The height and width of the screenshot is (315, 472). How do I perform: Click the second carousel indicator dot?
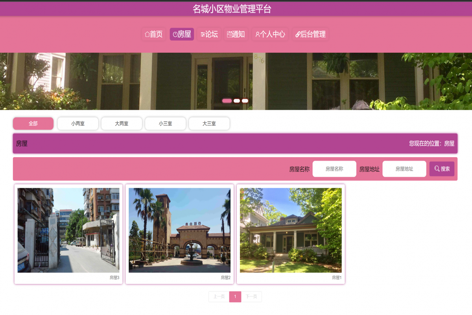point(236,101)
